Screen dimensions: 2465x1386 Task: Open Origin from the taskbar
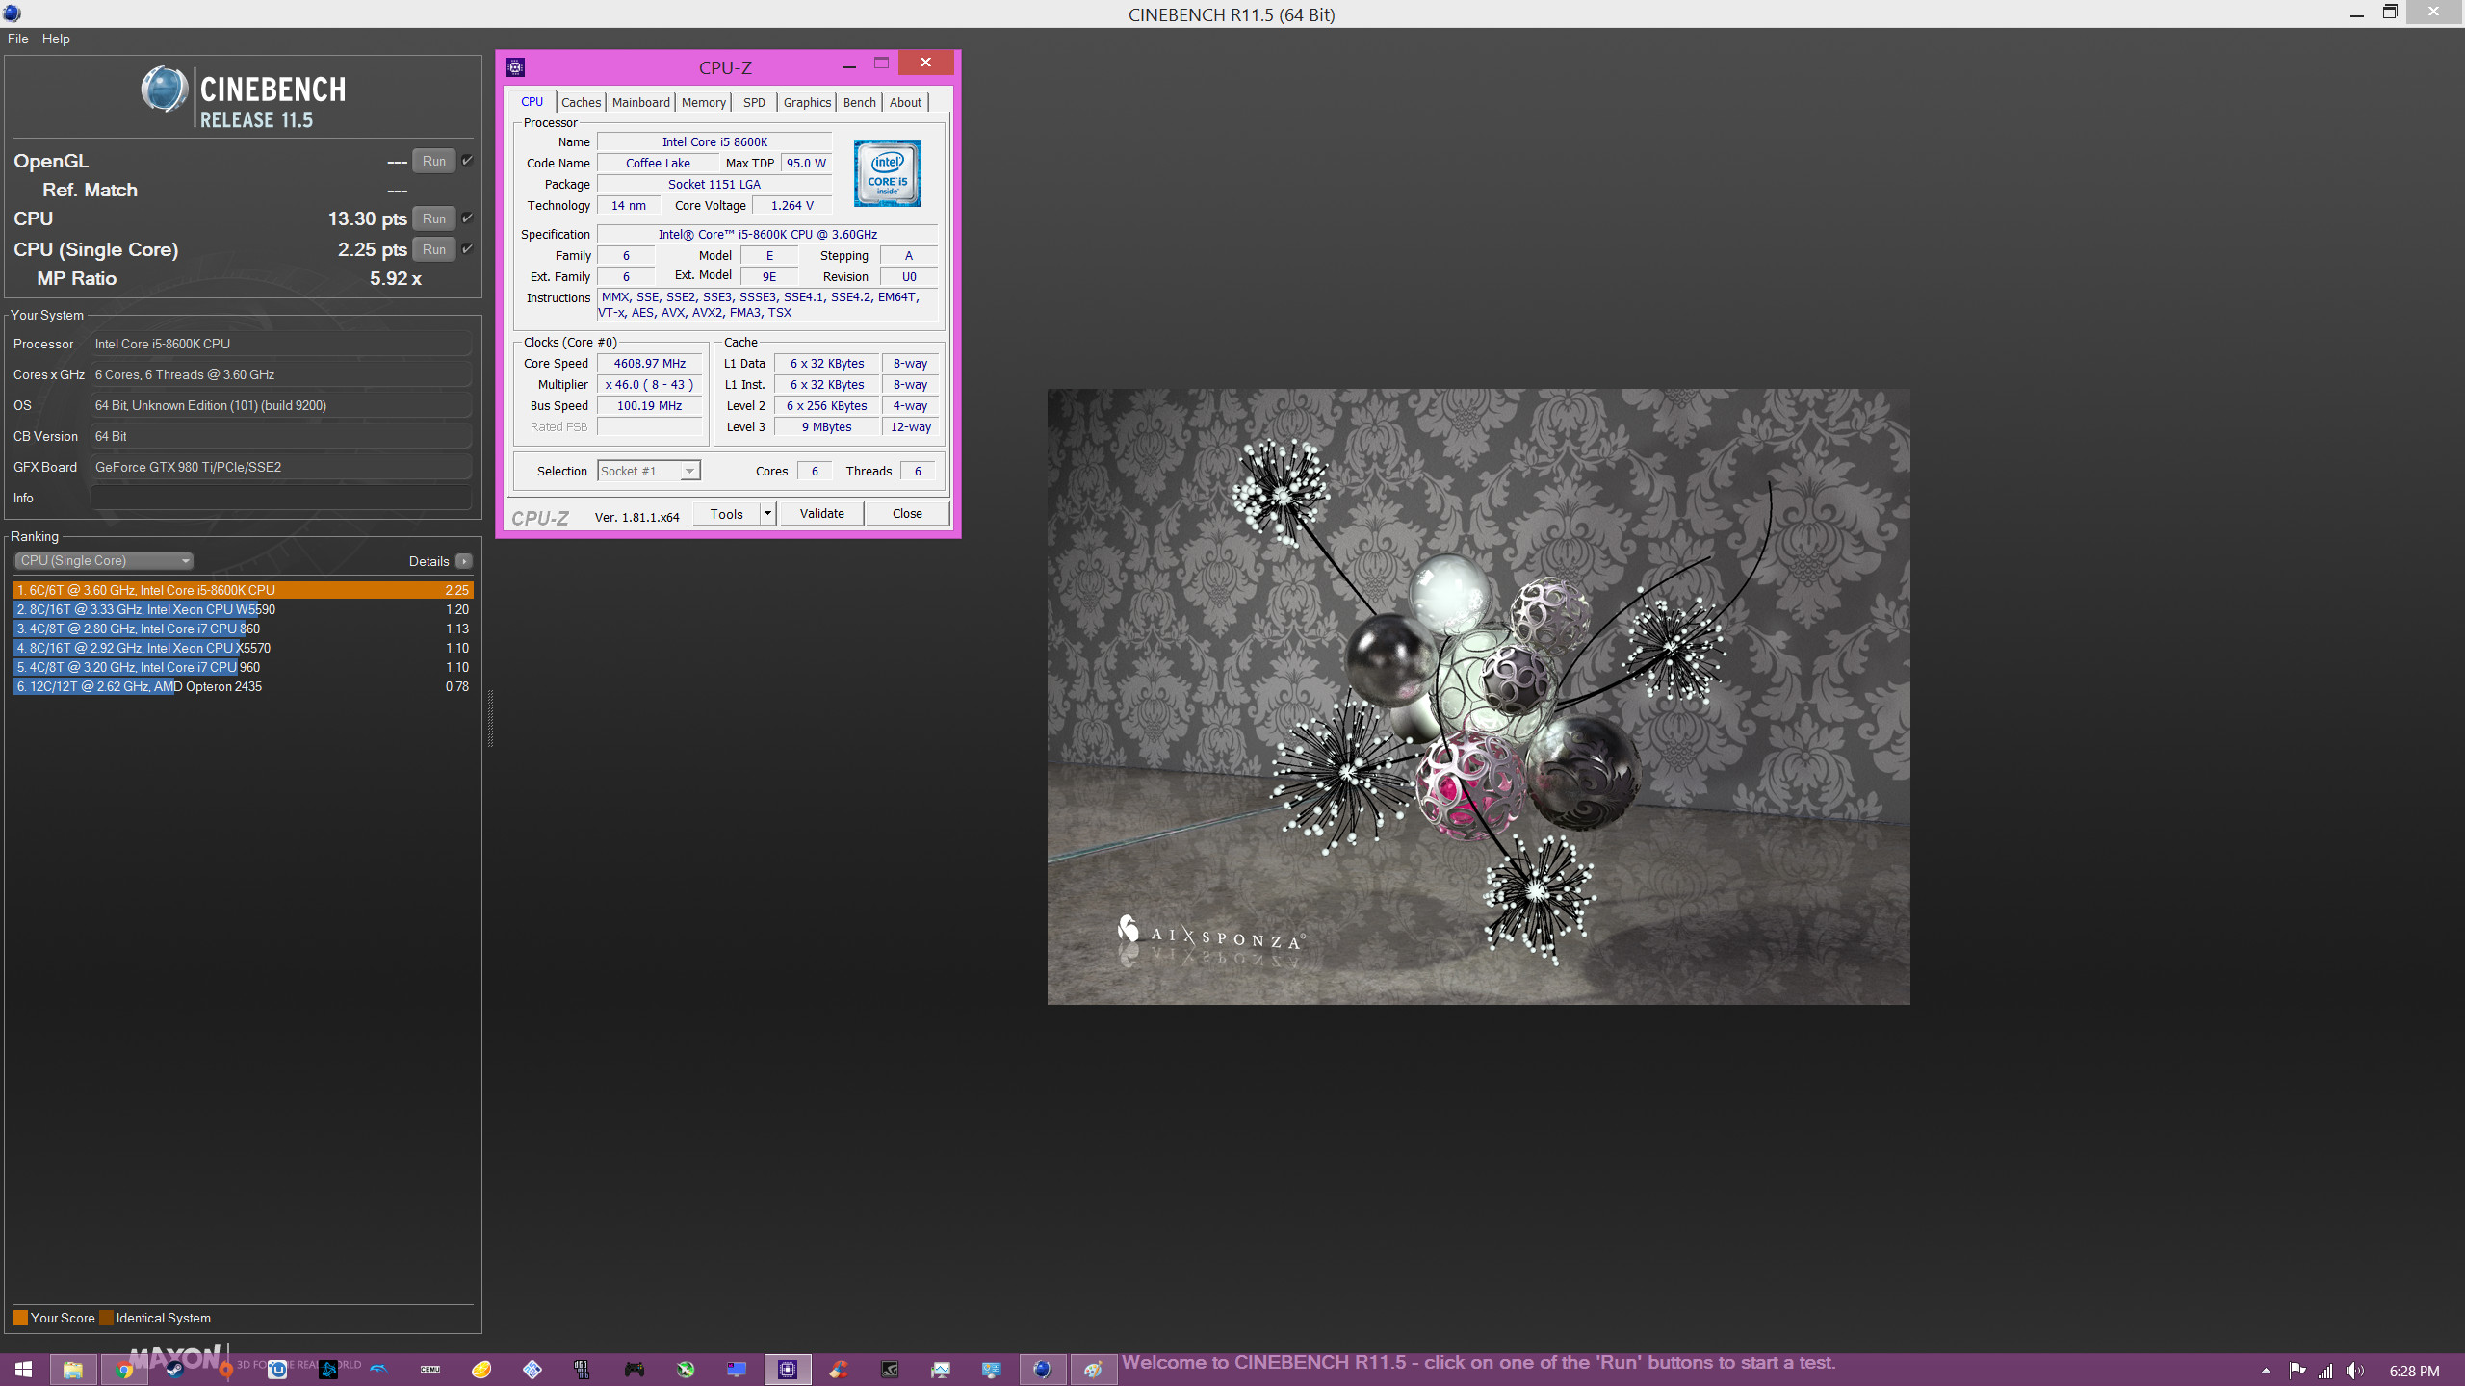225,1370
